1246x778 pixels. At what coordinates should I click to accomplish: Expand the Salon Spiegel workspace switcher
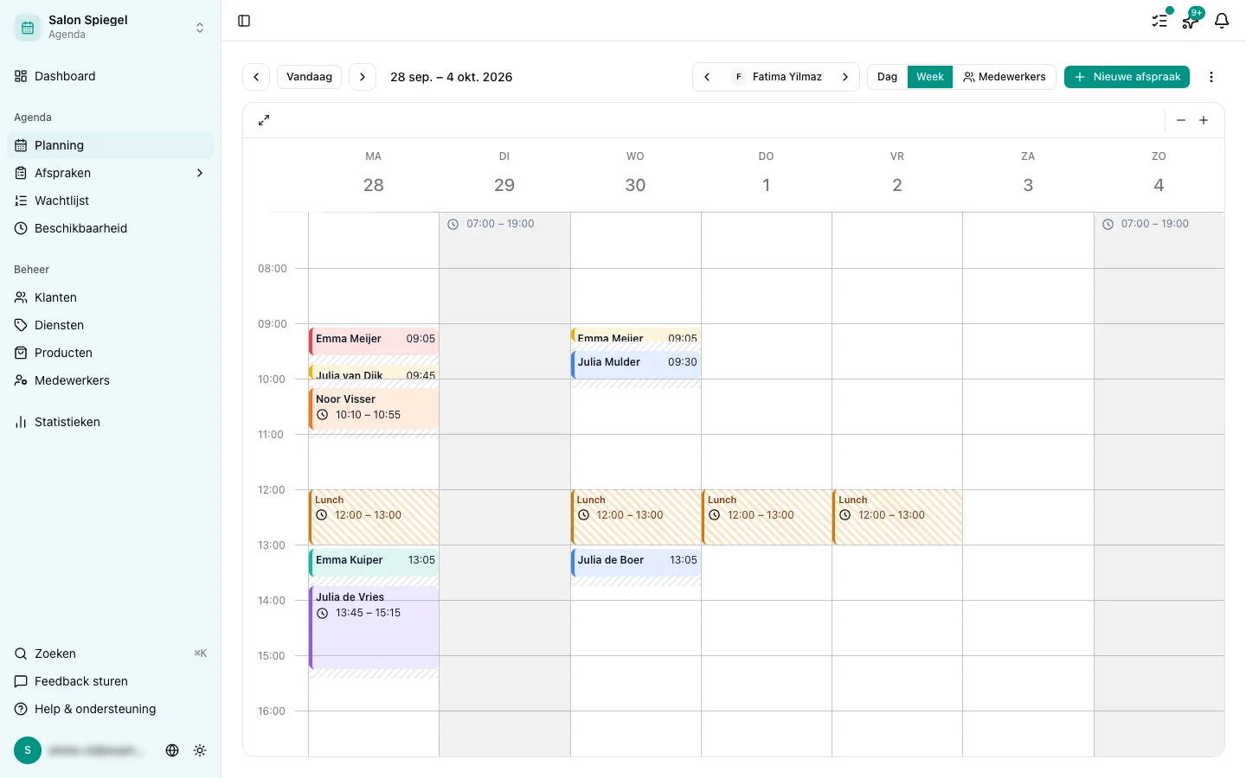(200, 28)
